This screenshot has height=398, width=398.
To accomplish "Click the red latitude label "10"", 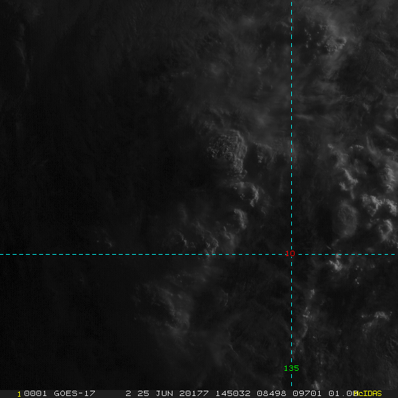I will click(x=290, y=253).
